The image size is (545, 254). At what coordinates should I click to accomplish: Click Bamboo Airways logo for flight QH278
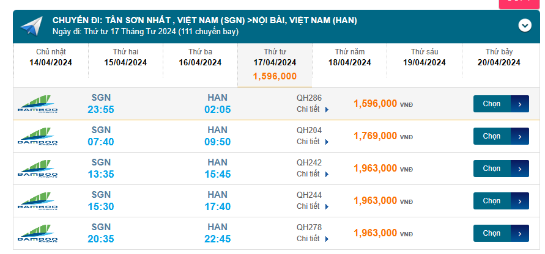[x=38, y=233]
